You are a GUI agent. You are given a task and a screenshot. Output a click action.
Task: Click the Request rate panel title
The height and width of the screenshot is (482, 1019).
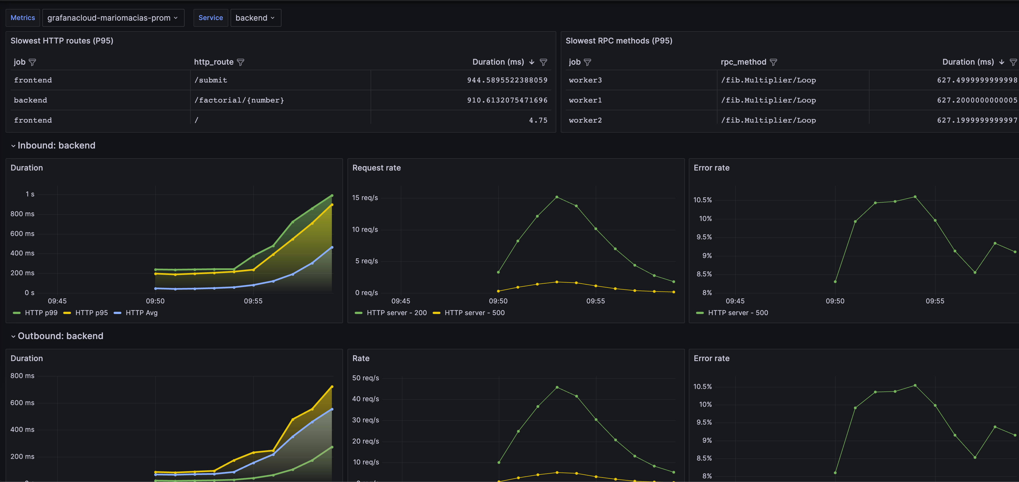(x=376, y=168)
